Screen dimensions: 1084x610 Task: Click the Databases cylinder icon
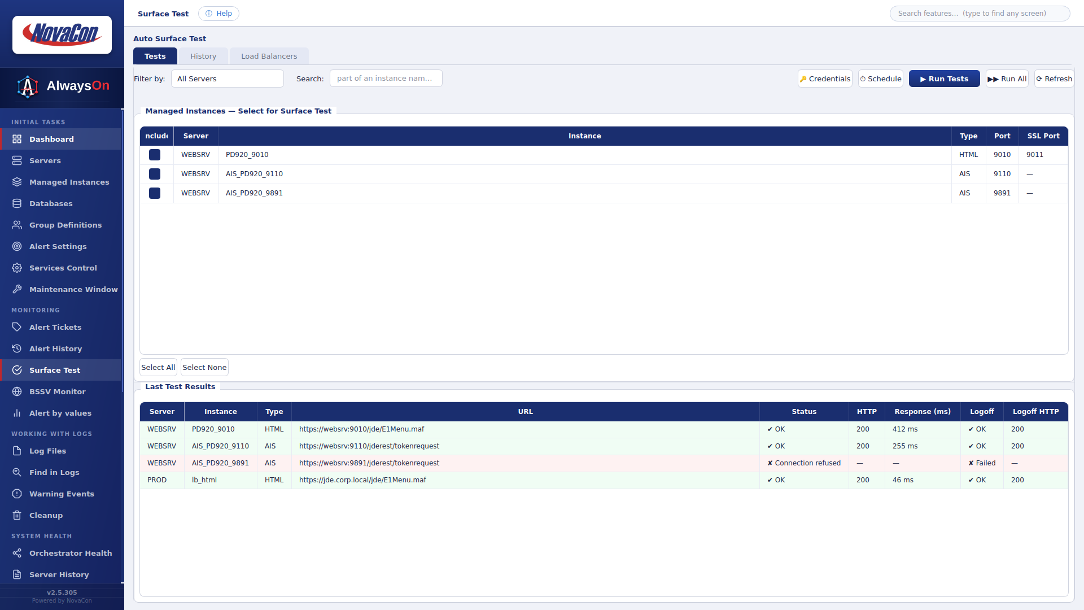[17, 203]
